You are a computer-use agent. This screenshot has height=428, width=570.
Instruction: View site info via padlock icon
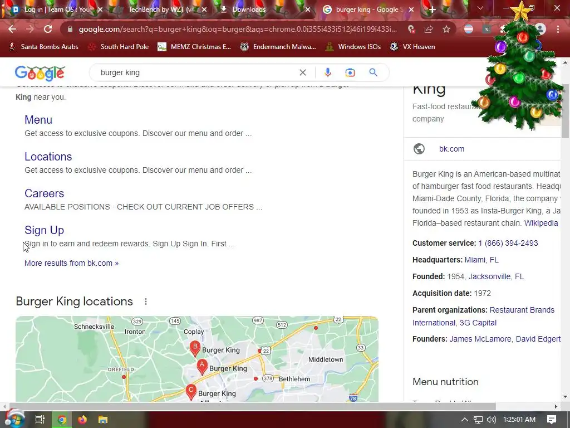70,29
